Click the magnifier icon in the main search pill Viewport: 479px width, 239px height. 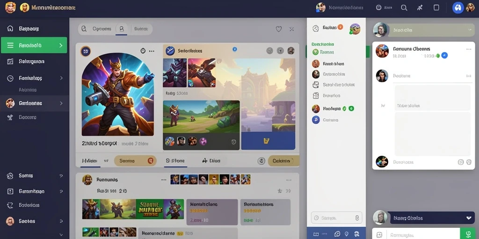click(x=84, y=29)
